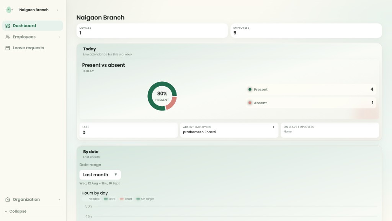Click the Dashboard grid icon in sidebar
Image resolution: width=392 pixels, height=221 pixels.
[8, 26]
